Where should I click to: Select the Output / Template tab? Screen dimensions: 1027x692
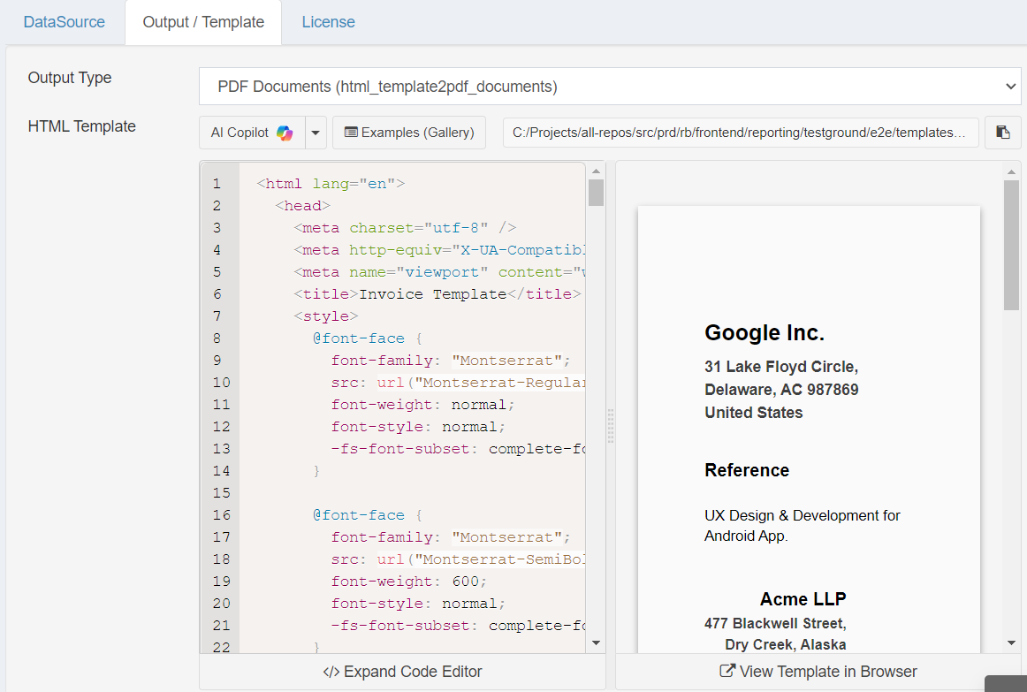click(203, 22)
